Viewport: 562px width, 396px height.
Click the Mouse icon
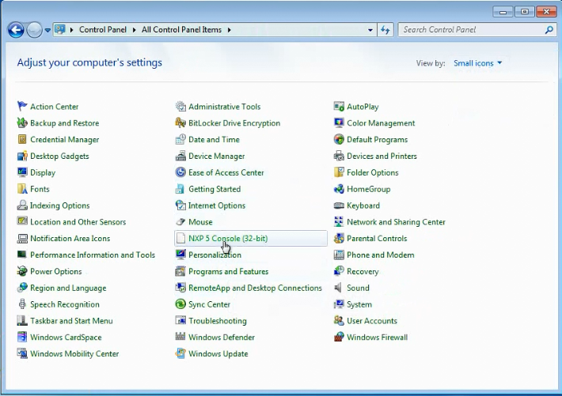pos(180,221)
